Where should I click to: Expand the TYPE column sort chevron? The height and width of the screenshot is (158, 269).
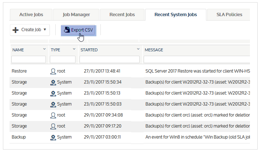[x=74, y=49]
